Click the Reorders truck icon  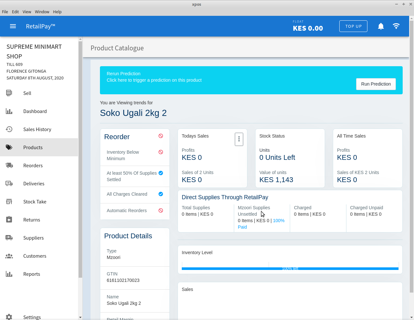point(9,165)
